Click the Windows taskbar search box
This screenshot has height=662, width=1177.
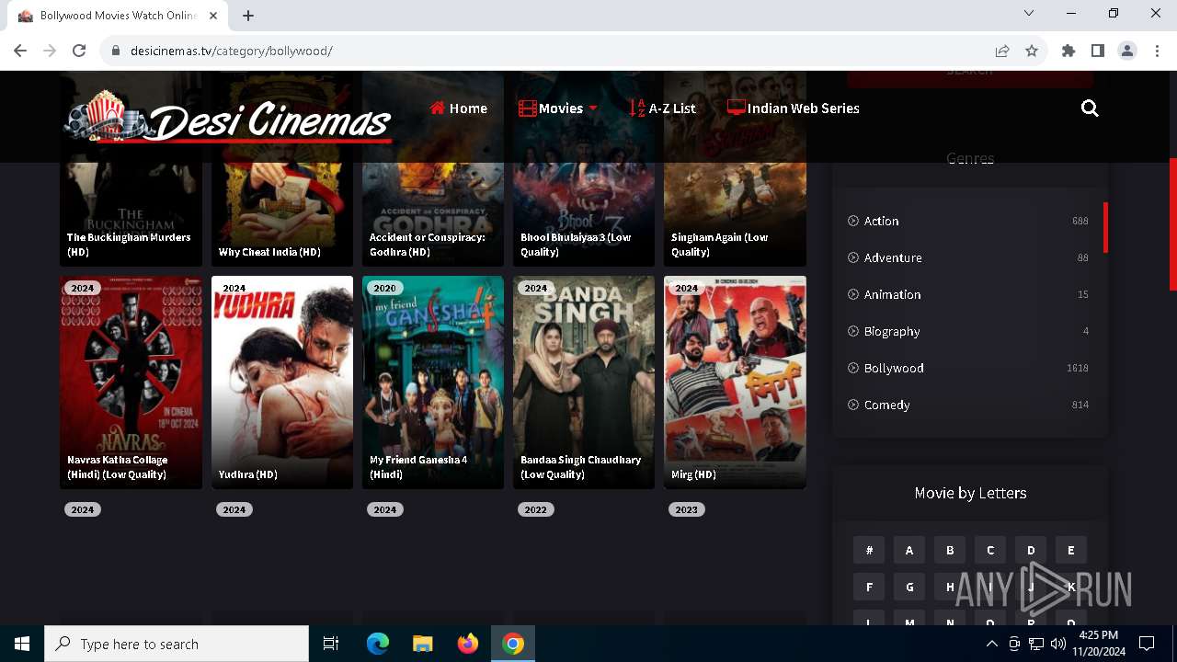point(177,644)
